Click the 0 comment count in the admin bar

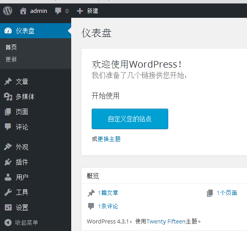coord(67,11)
